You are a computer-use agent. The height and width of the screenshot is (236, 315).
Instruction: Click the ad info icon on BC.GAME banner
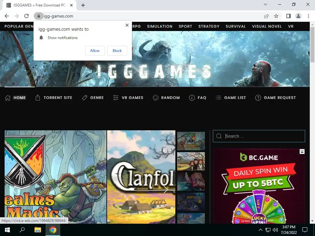[302, 151]
